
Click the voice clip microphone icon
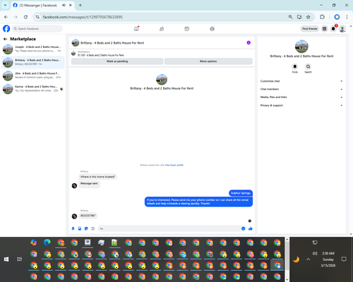point(73,228)
